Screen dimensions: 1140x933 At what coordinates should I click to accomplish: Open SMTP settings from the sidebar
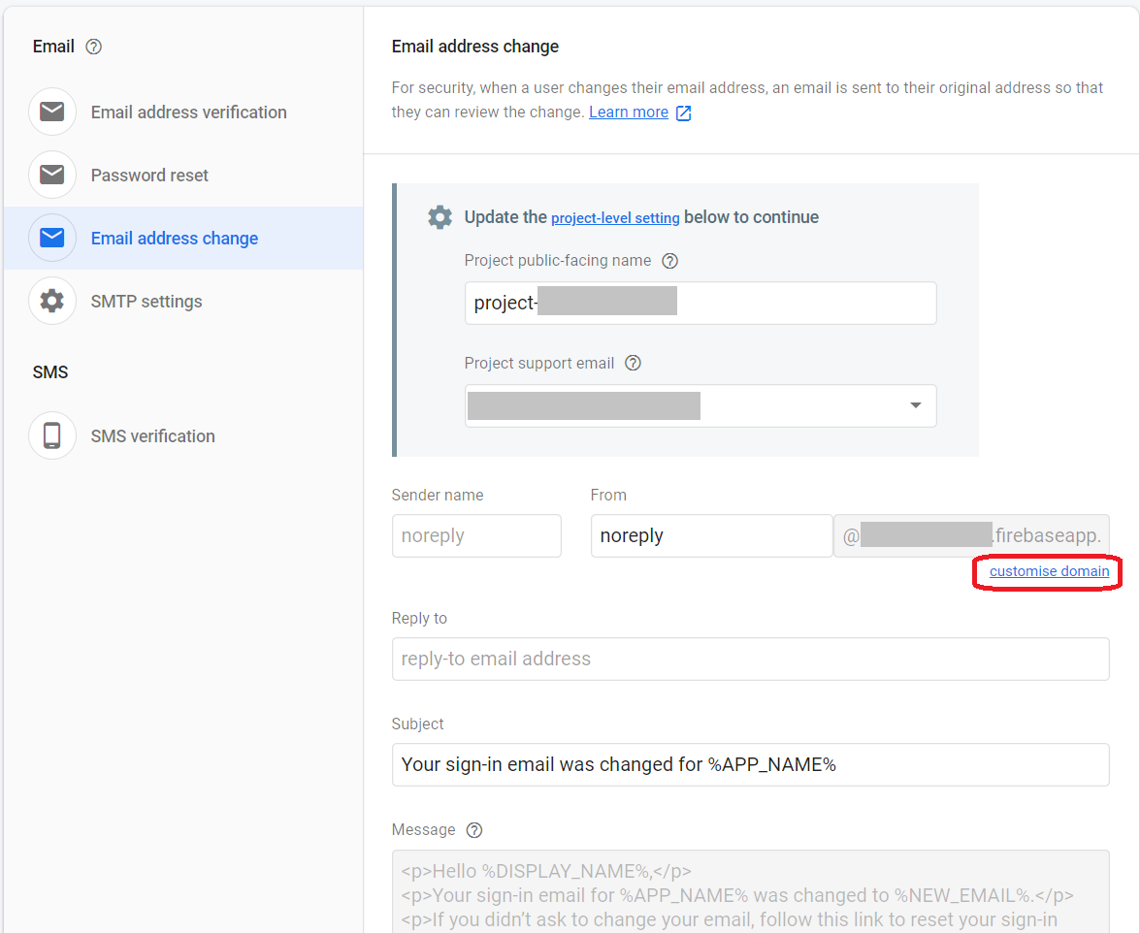coord(147,302)
